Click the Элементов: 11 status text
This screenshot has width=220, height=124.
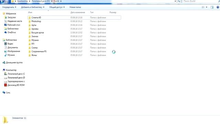point(19,118)
